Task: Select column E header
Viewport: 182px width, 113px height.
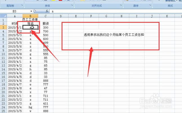Action: (76, 16)
